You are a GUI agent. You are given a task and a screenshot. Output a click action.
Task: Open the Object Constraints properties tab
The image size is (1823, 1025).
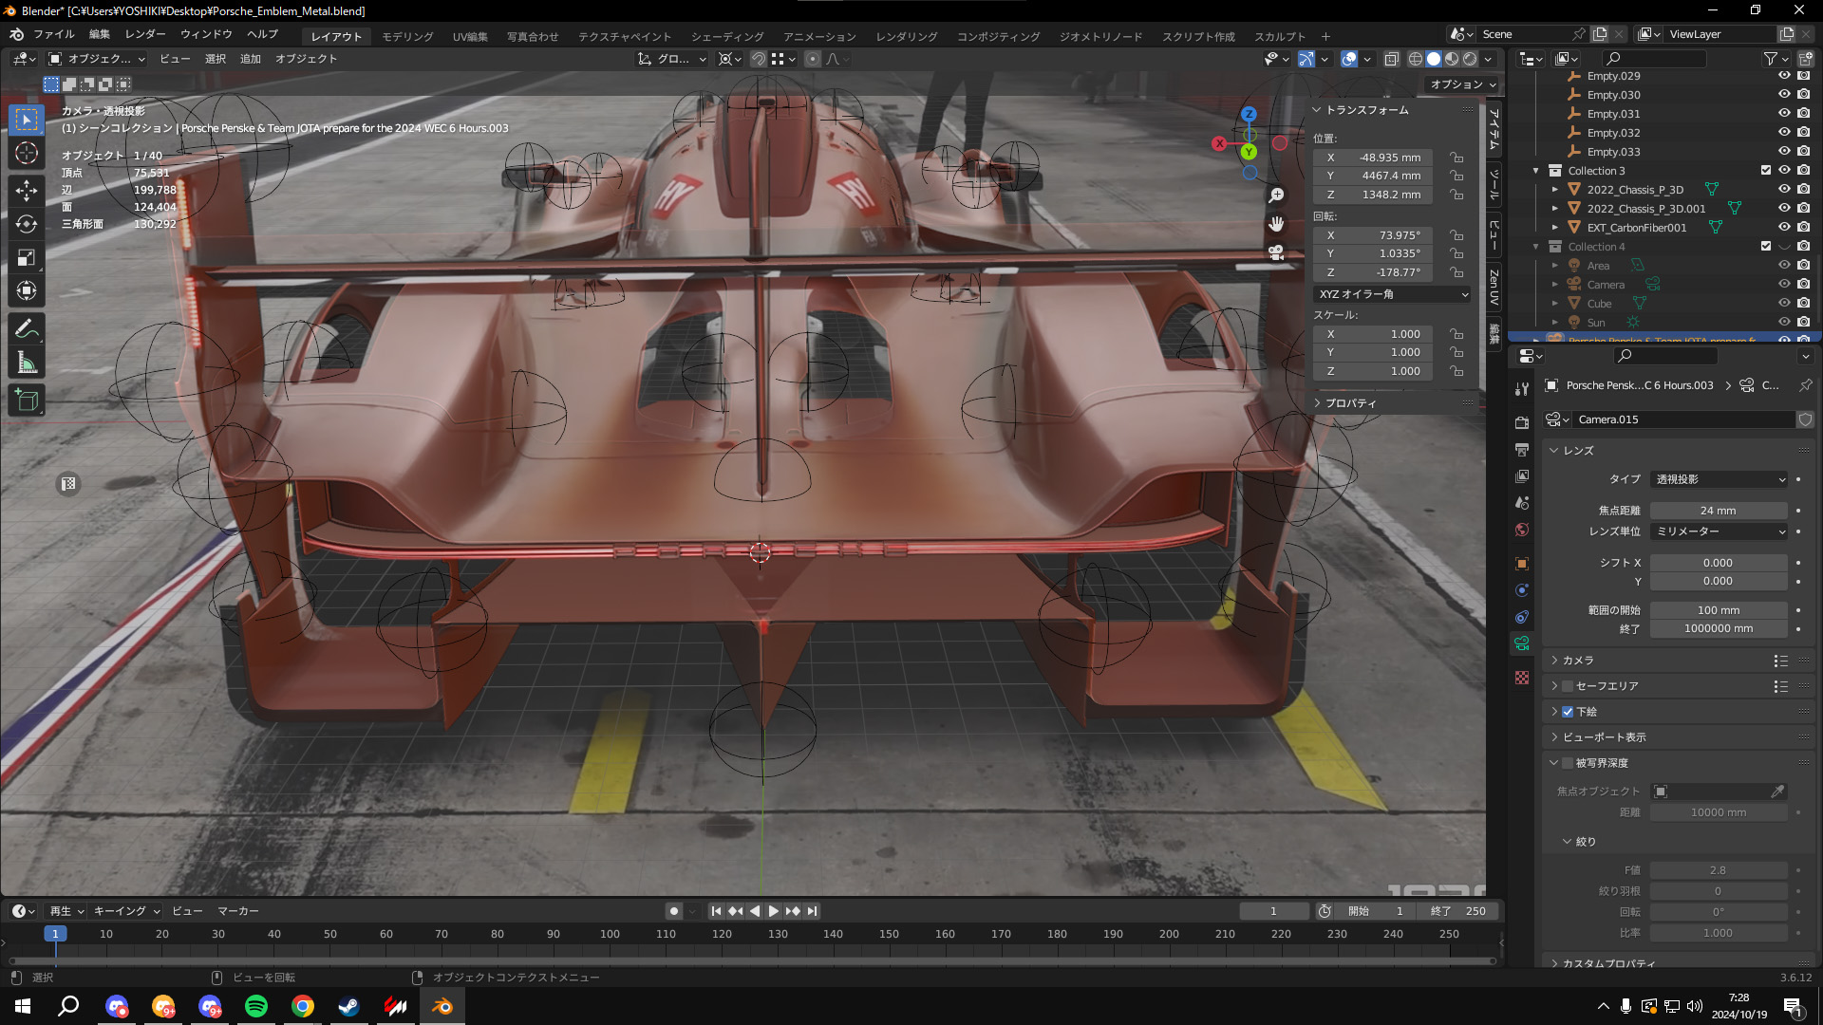click(1522, 617)
